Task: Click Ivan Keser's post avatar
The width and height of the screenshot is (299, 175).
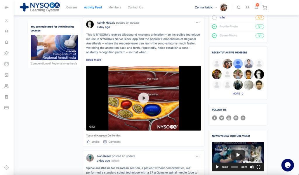Action: click(90, 158)
